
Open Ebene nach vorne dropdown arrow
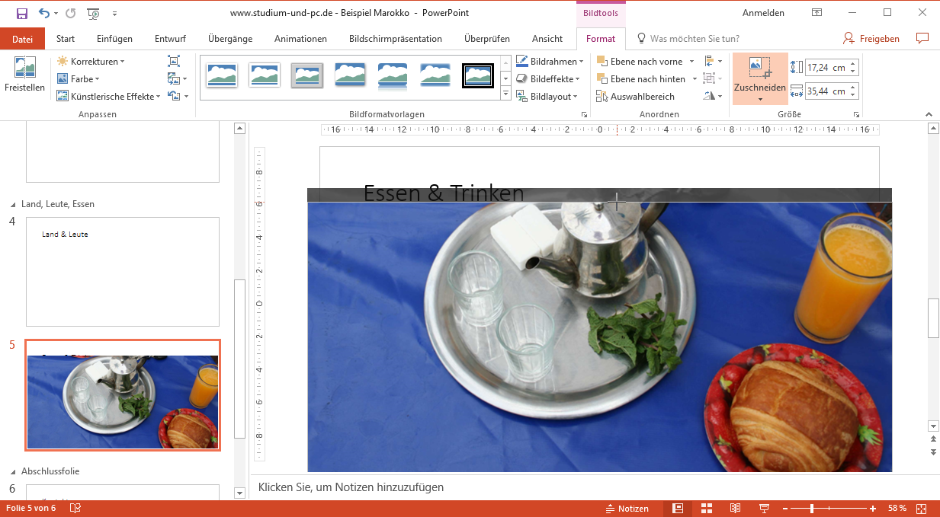[691, 61]
